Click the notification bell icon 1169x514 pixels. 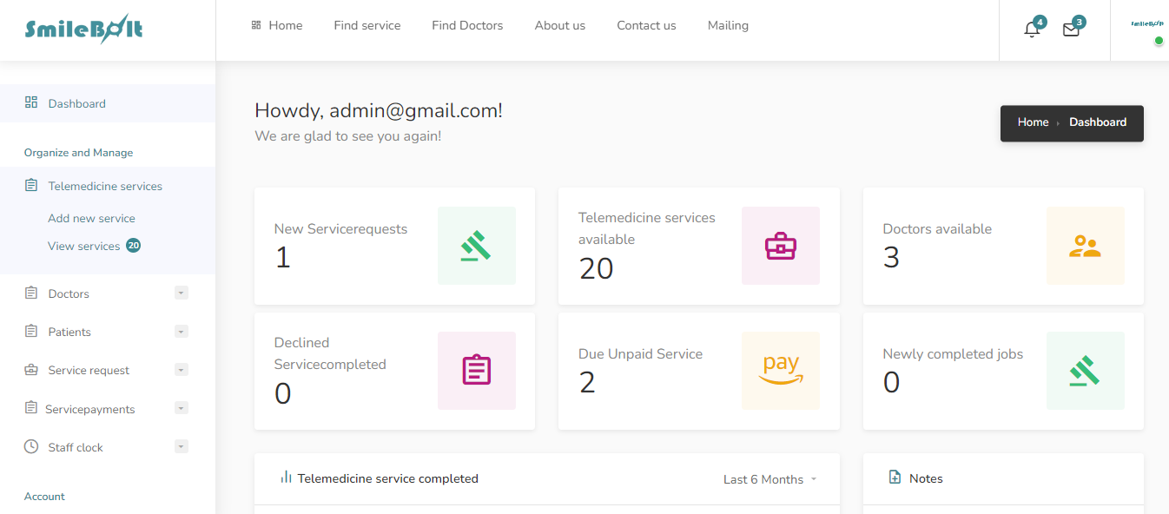[x=1032, y=30]
